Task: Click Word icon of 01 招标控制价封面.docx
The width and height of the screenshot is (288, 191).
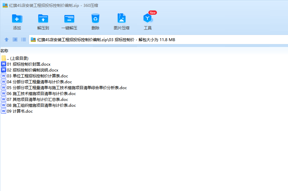Action: [x=4, y=64]
